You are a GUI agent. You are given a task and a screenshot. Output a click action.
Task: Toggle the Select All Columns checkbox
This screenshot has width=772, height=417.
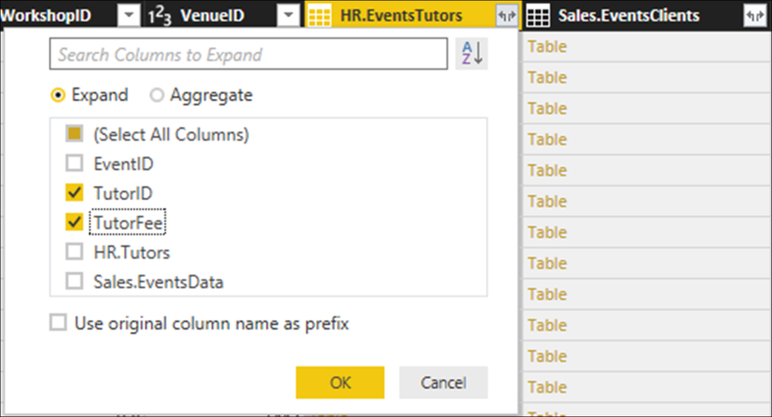(75, 135)
